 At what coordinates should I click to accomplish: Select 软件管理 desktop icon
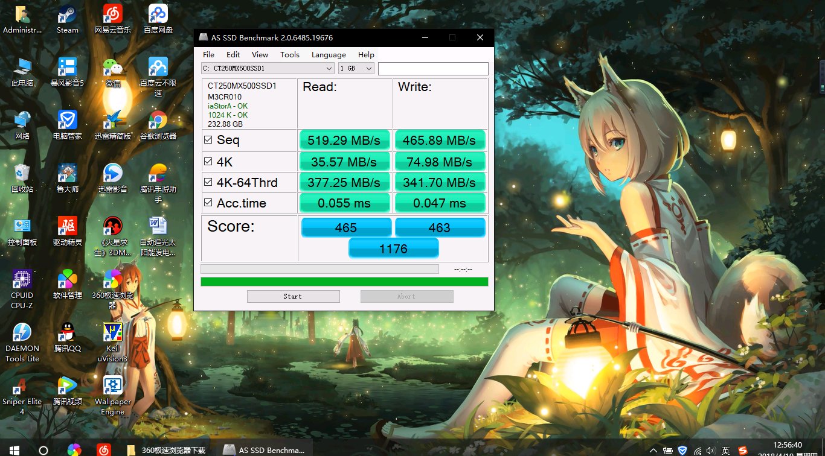click(67, 284)
